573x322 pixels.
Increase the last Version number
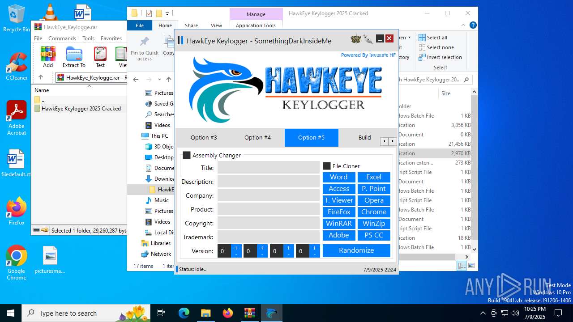point(315,247)
